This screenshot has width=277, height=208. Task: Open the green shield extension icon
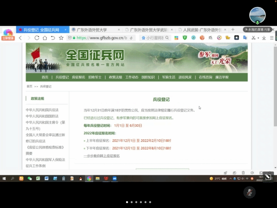[185, 38]
